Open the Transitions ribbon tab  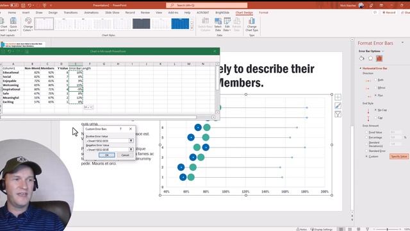coord(70,13)
